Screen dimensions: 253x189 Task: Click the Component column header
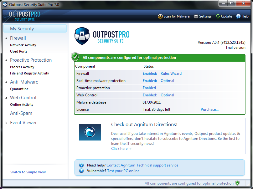pyautogui.click(x=85, y=66)
